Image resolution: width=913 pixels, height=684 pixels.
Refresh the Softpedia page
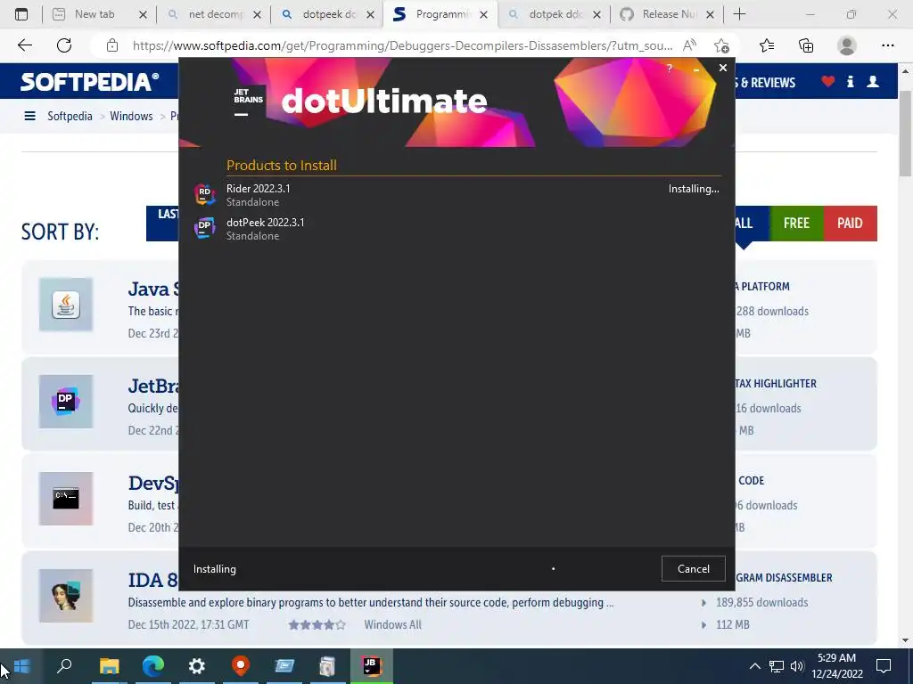[x=64, y=45]
